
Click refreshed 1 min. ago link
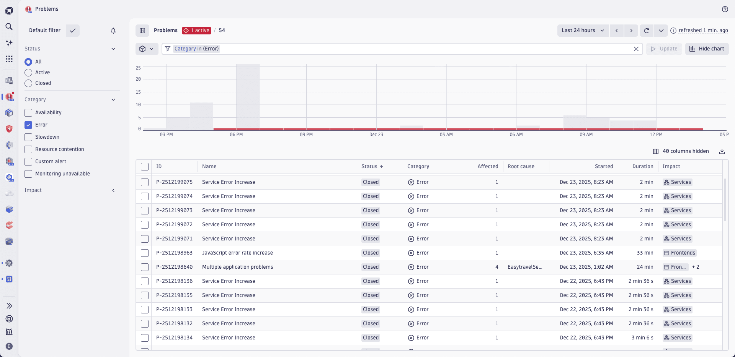pyautogui.click(x=703, y=31)
